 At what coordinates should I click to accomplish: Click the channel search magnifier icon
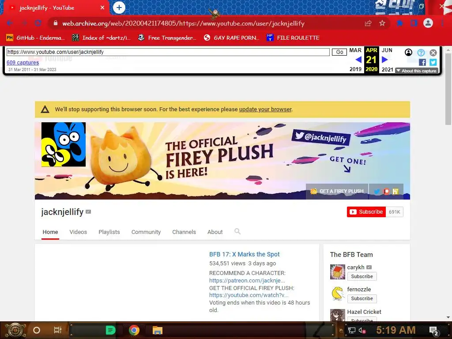pyautogui.click(x=237, y=231)
